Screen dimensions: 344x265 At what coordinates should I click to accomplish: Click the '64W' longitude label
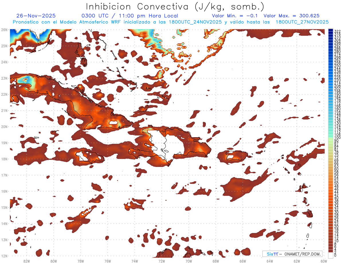(270, 261)
